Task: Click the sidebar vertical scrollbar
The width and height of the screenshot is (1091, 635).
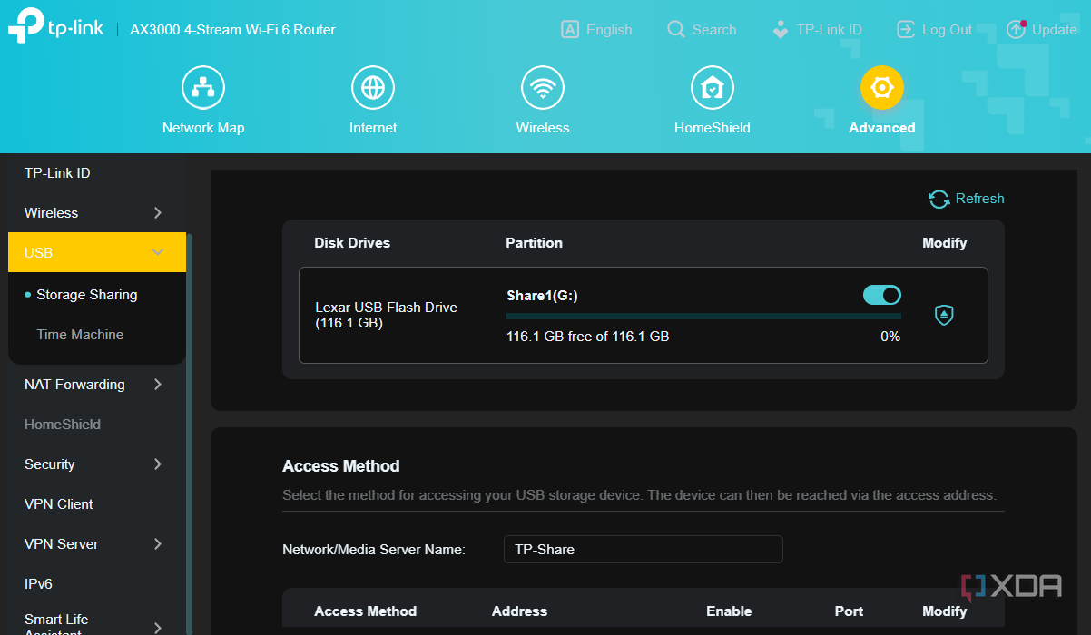Action: pyautogui.click(x=190, y=434)
